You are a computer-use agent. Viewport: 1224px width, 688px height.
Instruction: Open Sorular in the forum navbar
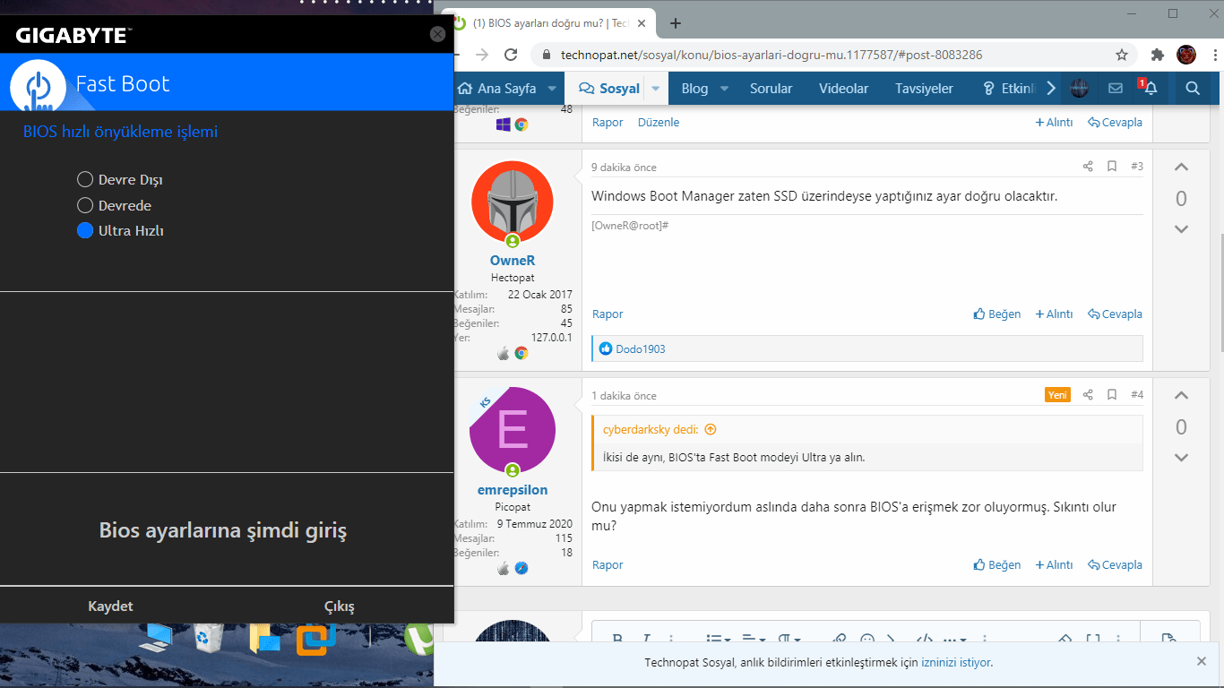coord(771,89)
